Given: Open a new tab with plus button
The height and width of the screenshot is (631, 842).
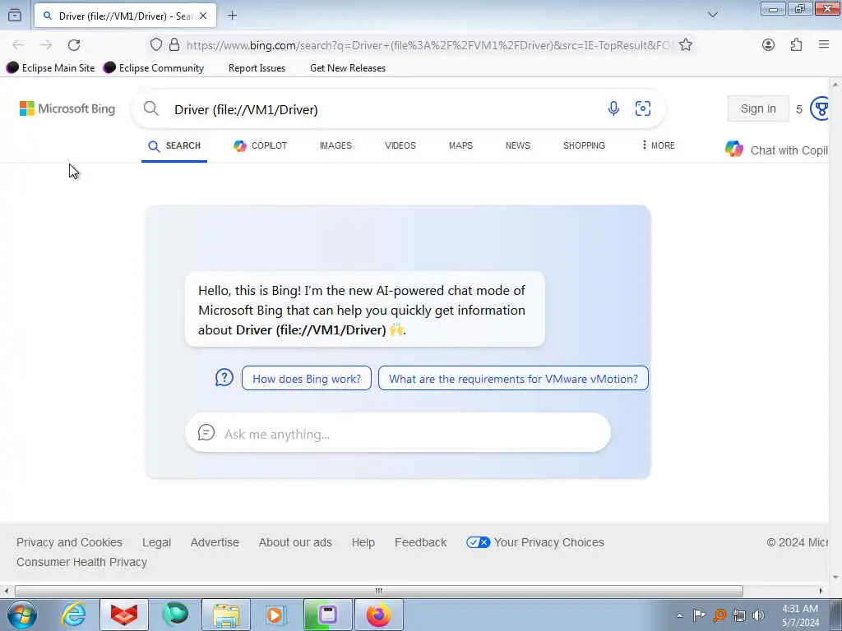Looking at the screenshot, I should tap(232, 16).
